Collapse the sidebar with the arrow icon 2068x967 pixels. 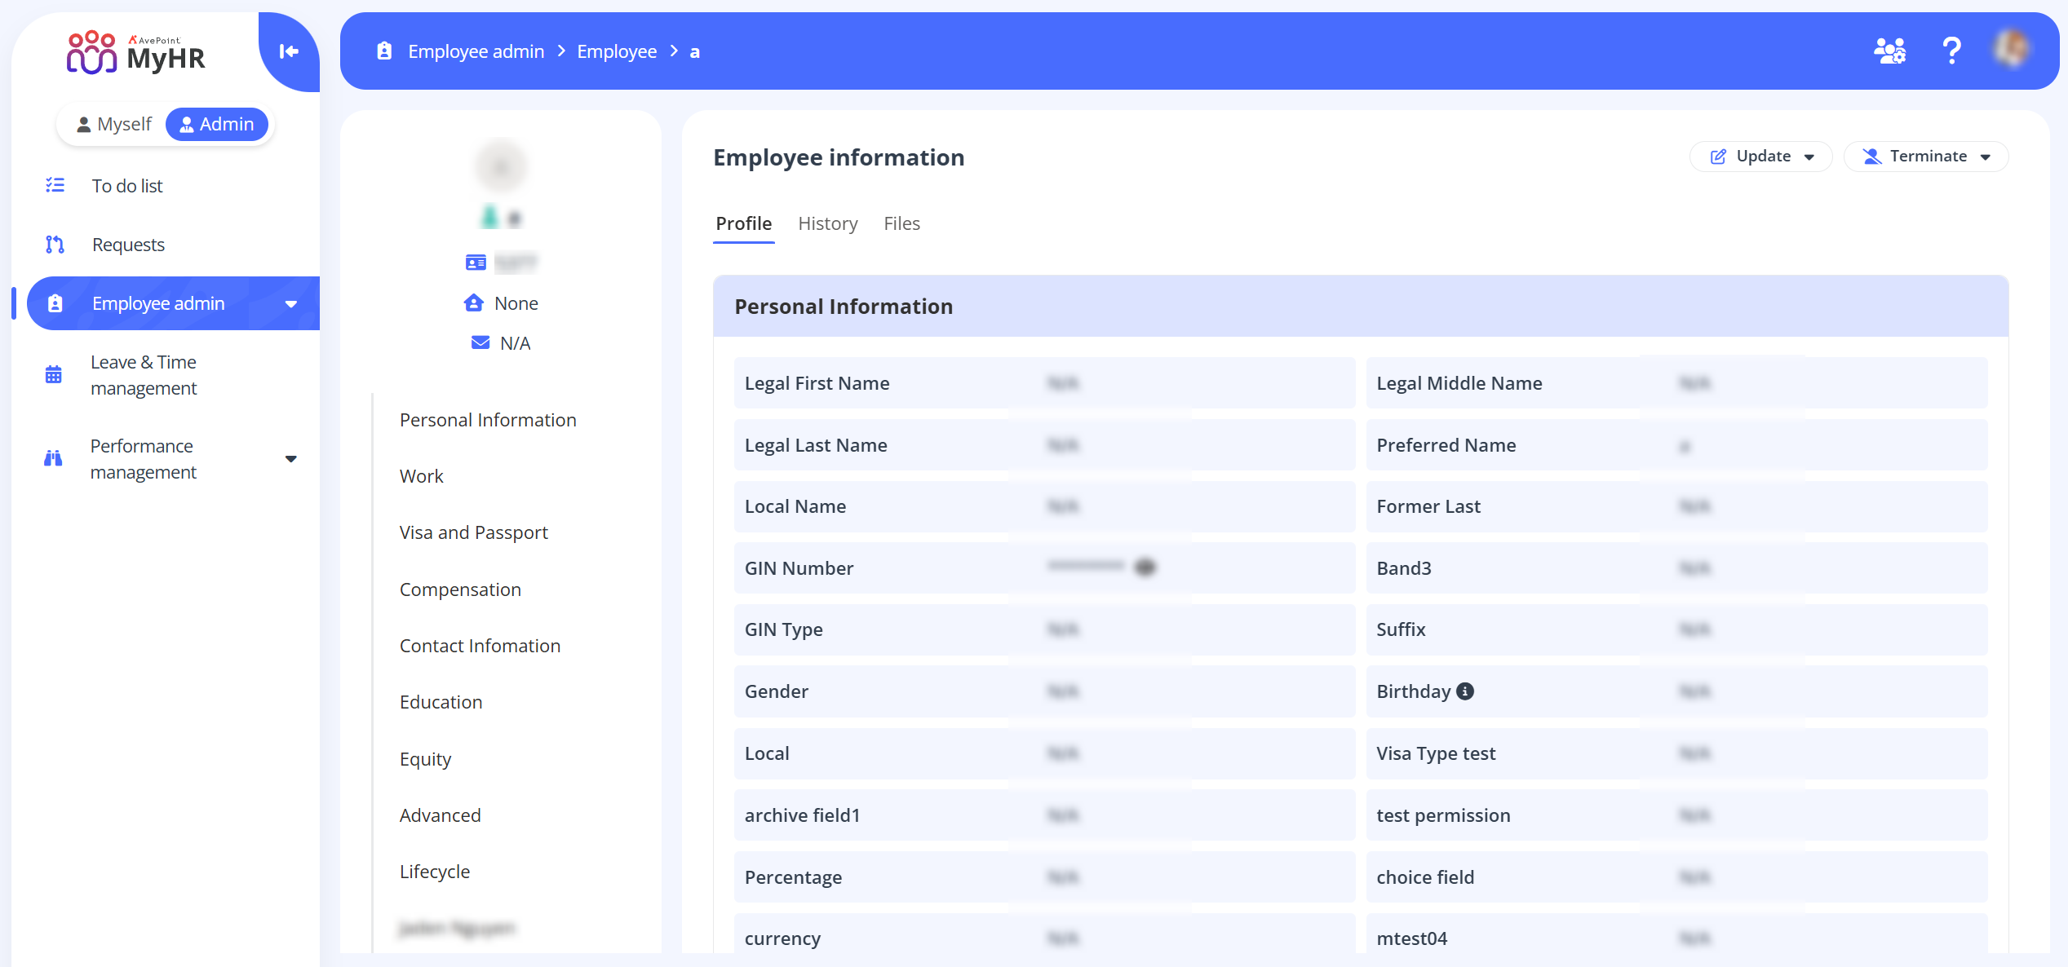[288, 51]
